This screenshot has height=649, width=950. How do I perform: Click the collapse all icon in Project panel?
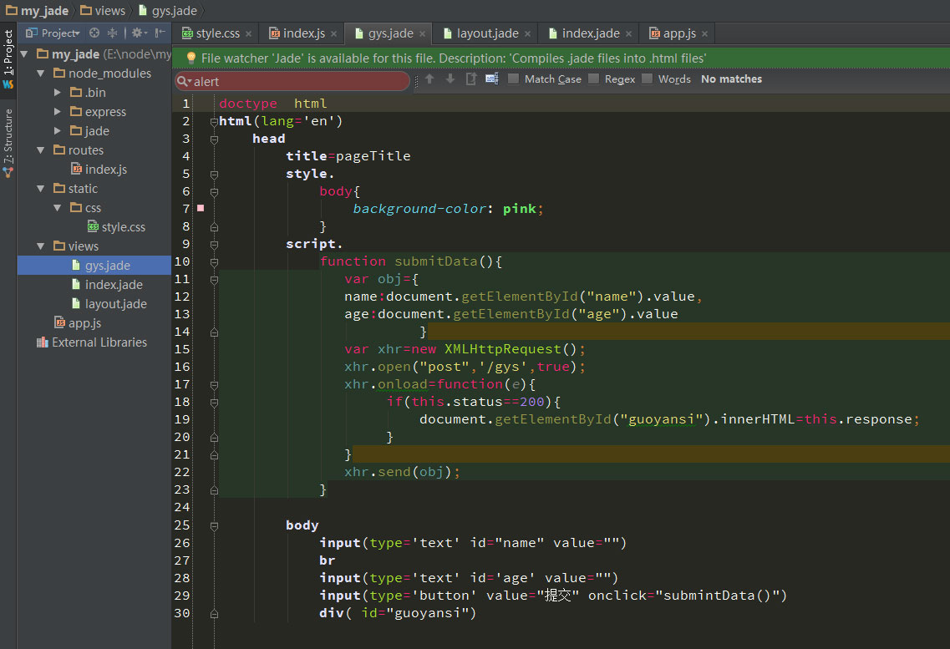[113, 33]
